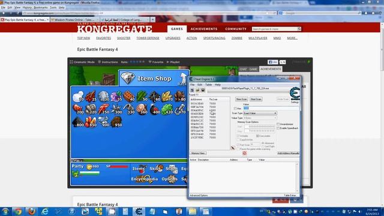This screenshot has width=384, height=216.
Task: Buy the purple item priced 35
Action: tap(116, 97)
